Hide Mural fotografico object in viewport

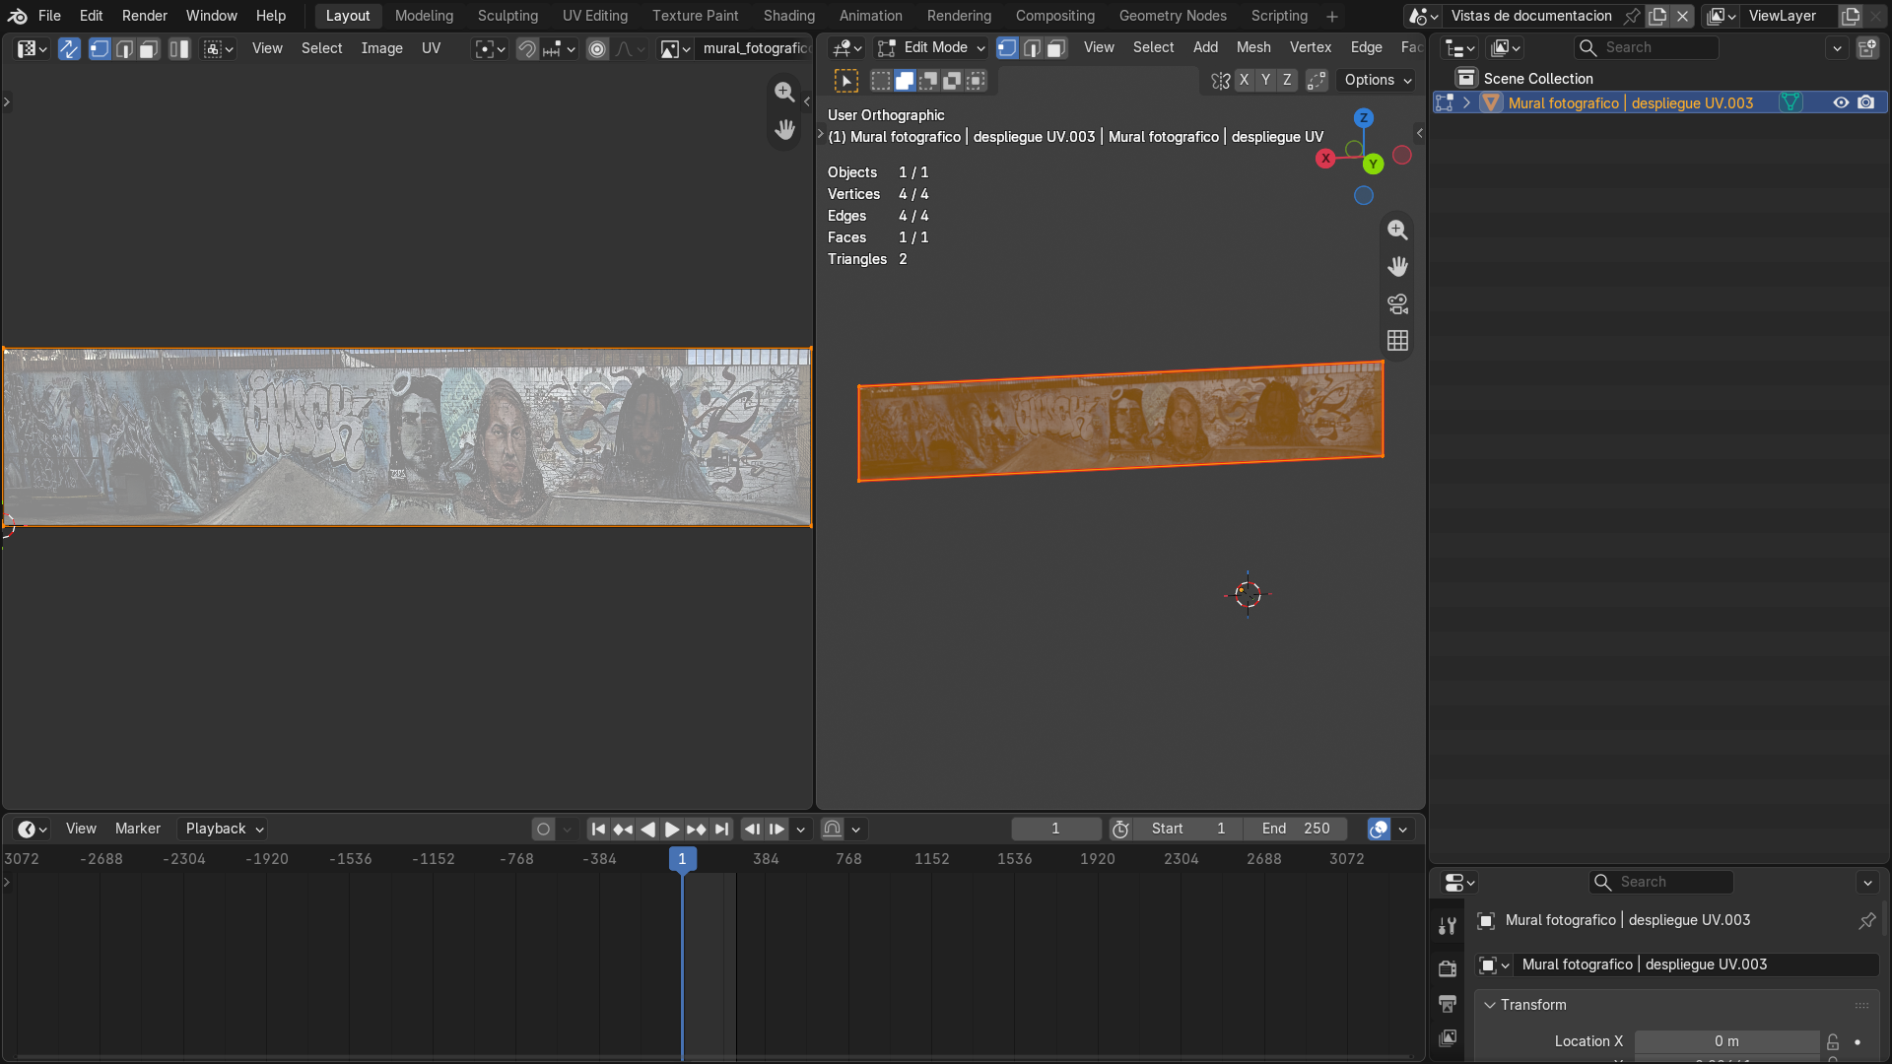click(x=1840, y=102)
